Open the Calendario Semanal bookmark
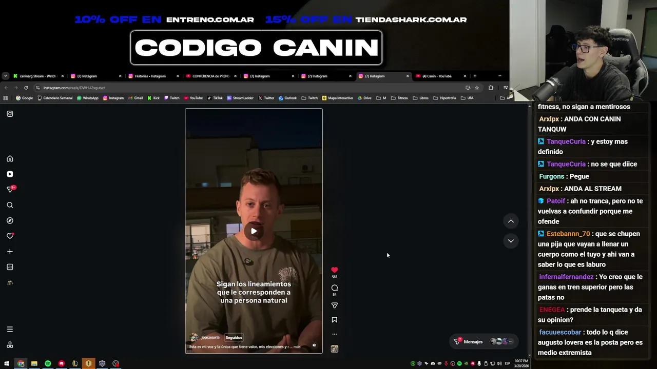Screen dimensions: 657x369 click(55, 98)
